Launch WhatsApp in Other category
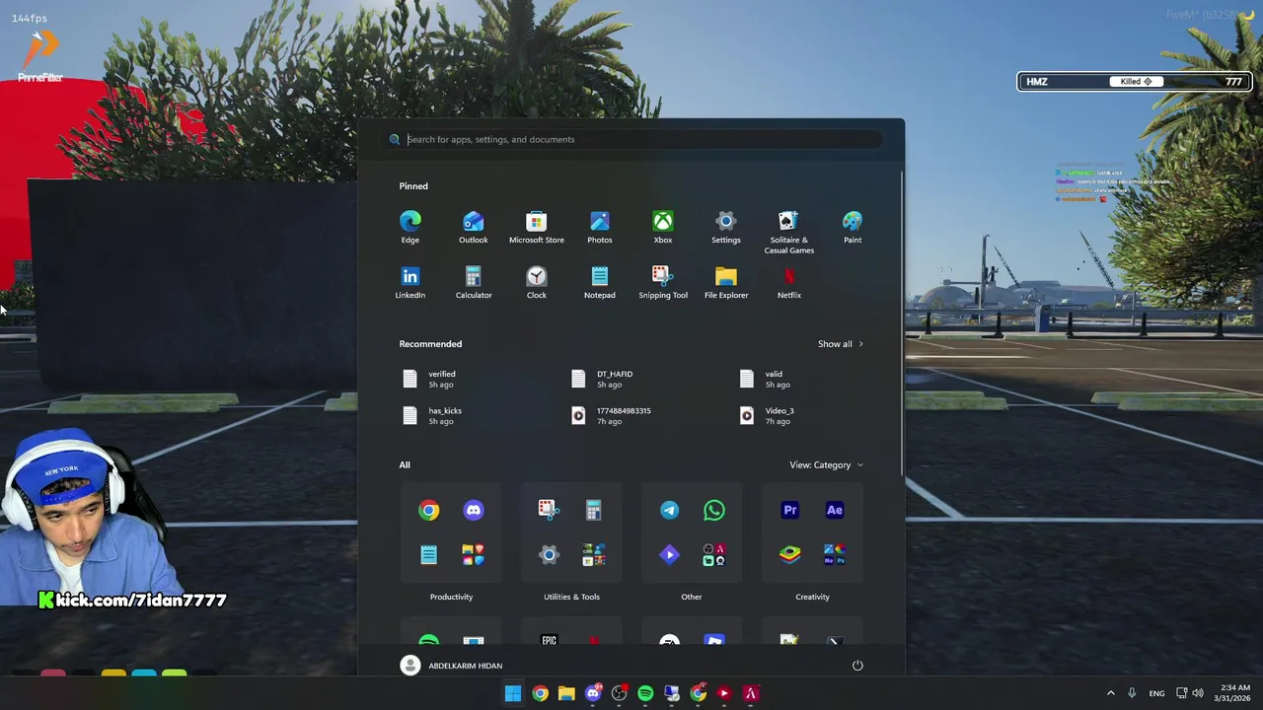The image size is (1263, 710). click(x=714, y=510)
